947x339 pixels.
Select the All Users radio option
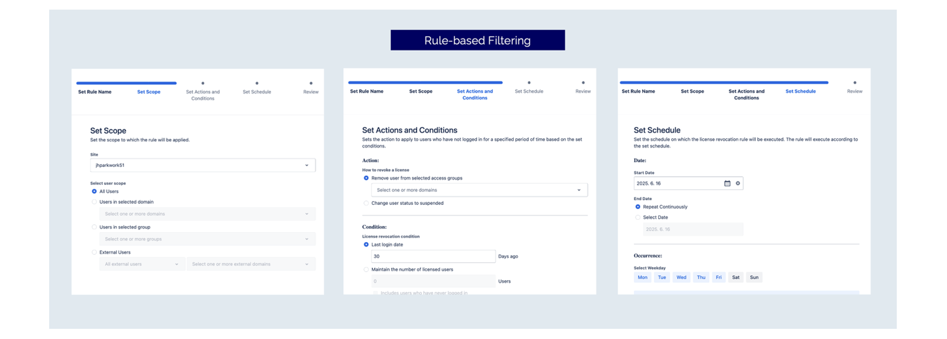95,191
